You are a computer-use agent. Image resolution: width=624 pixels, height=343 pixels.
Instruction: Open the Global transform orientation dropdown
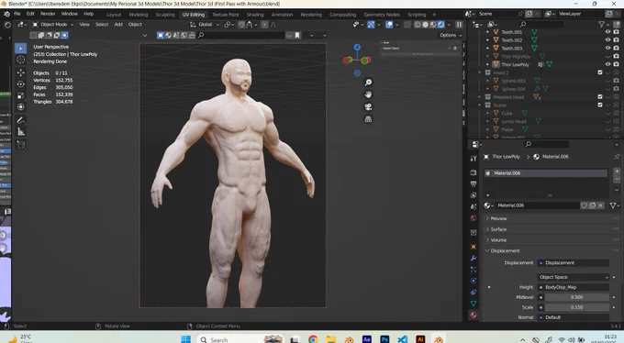pos(205,25)
